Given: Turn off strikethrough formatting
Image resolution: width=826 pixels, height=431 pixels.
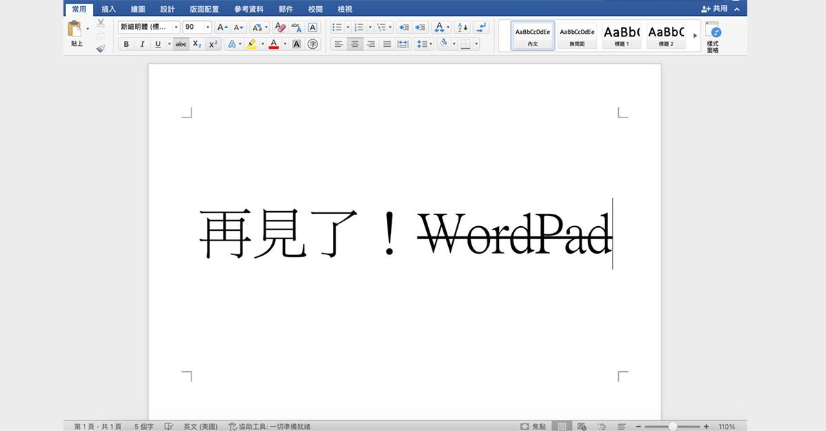Looking at the screenshot, I should (x=180, y=44).
